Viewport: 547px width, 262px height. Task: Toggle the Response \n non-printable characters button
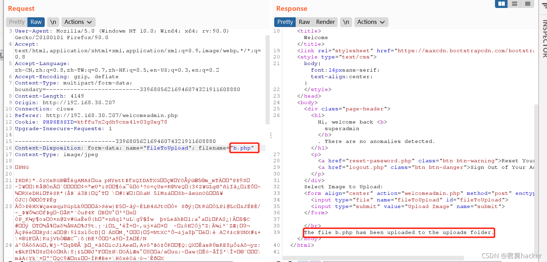tap(346, 22)
